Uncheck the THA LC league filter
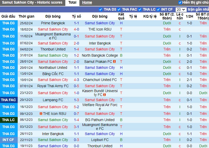Viewport: 209px width, 148px height. pyautogui.click(x=140, y=10)
